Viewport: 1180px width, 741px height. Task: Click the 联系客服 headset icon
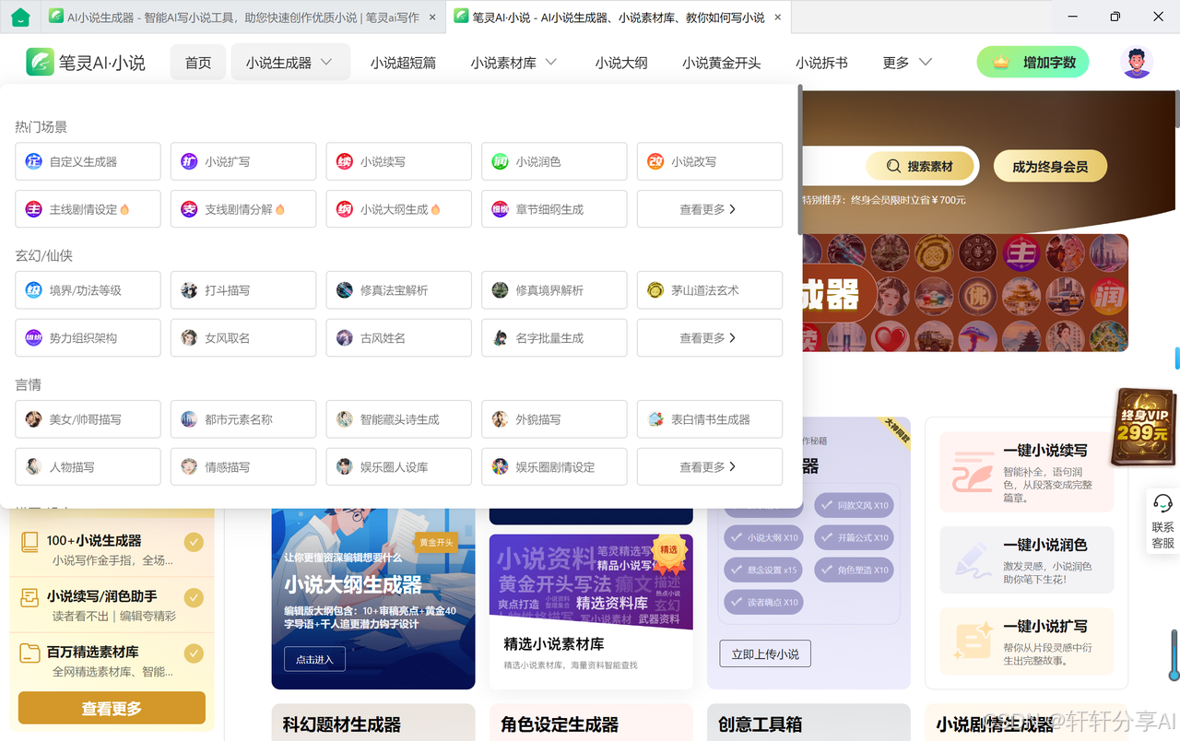pos(1163,503)
